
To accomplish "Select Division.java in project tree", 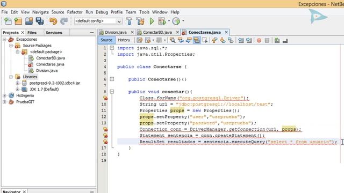I will coord(47,71).
